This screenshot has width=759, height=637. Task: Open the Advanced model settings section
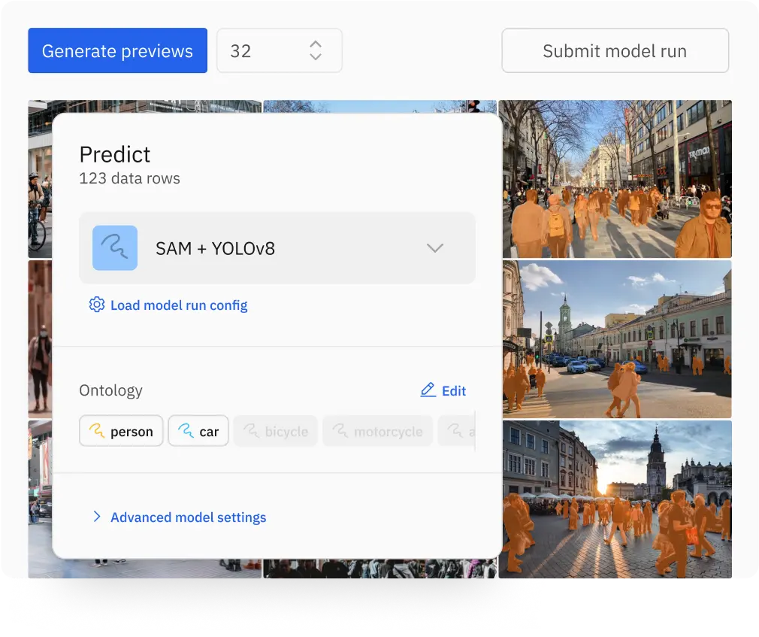pos(189,517)
